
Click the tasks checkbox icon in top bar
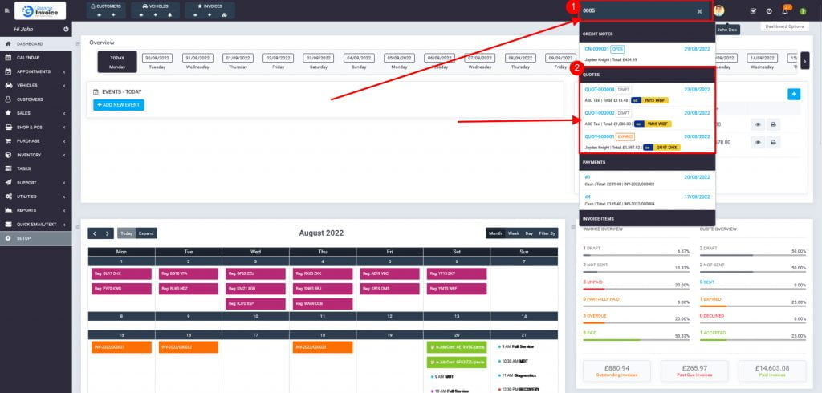[x=753, y=11]
